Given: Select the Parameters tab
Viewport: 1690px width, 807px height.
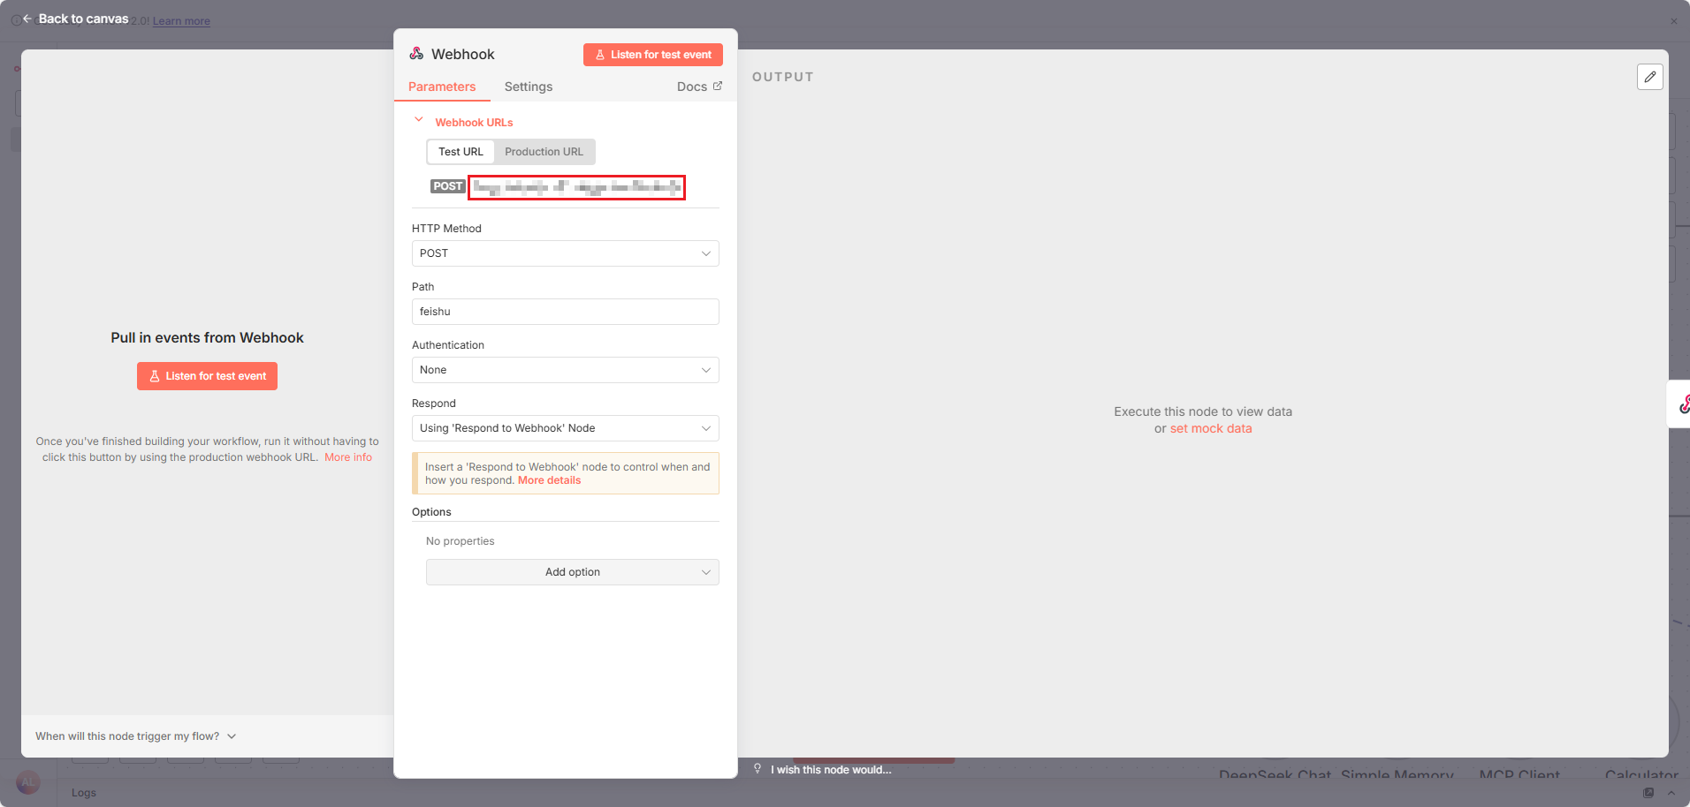Looking at the screenshot, I should [x=442, y=87].
